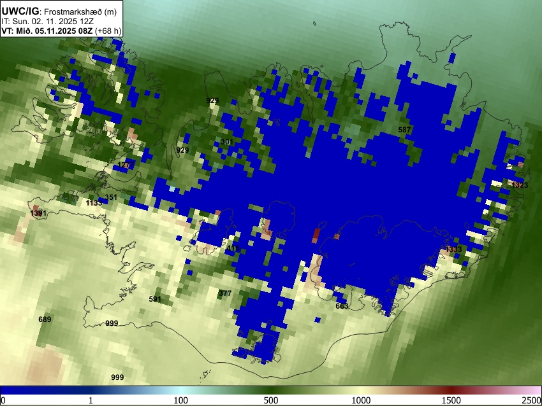Click the 377 value on the map

pos(225,293)
